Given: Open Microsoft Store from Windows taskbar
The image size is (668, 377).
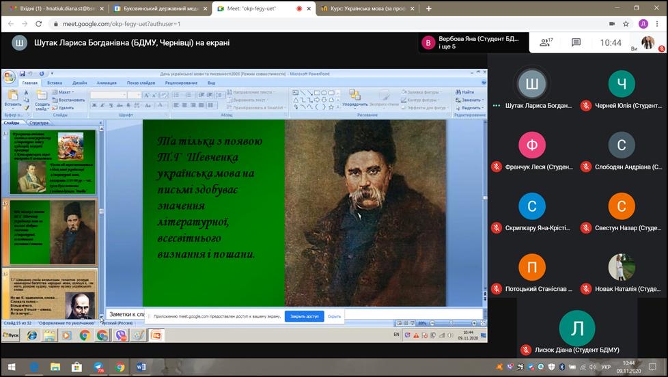Looking at the screenshot, I should (76, 367).
